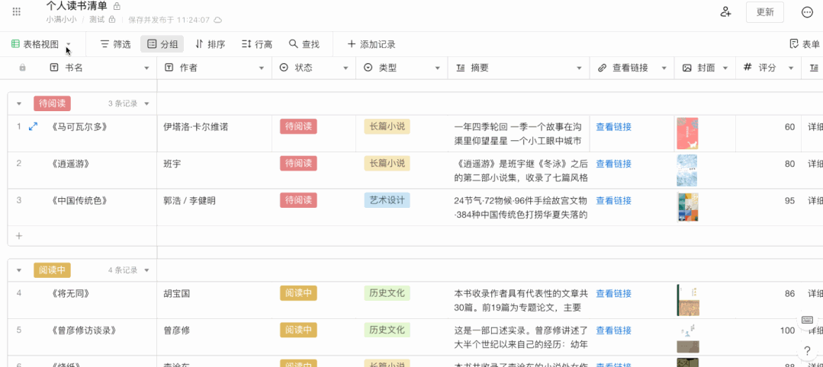
Task: Open the cover thumbnail of 《马可瓦尔多》
Action: (x=687, y=133)
